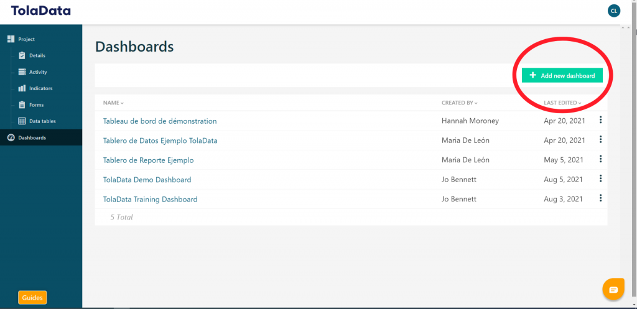Click Apr 20, 2021 in Tableau de bord row
This screenshot has height=309, width=637.
[565, 121]
